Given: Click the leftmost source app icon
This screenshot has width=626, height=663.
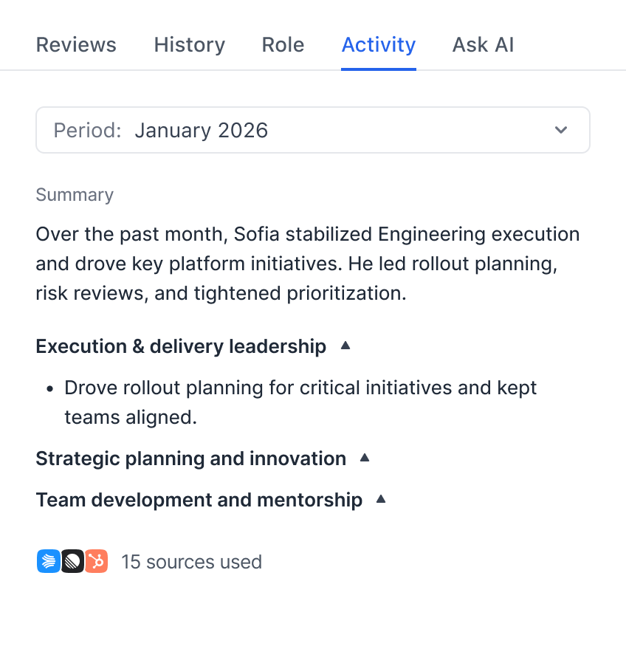Looking at the screenshot, I should (49, 561).
